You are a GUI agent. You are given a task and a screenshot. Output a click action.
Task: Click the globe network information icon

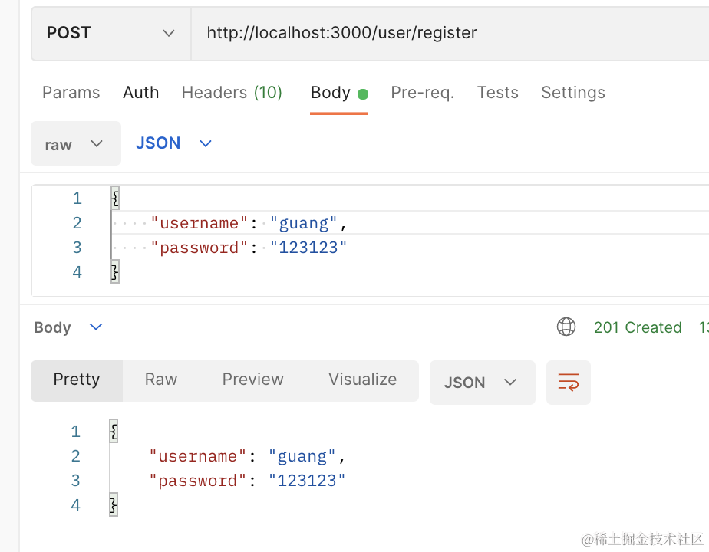tap(566, 327)
